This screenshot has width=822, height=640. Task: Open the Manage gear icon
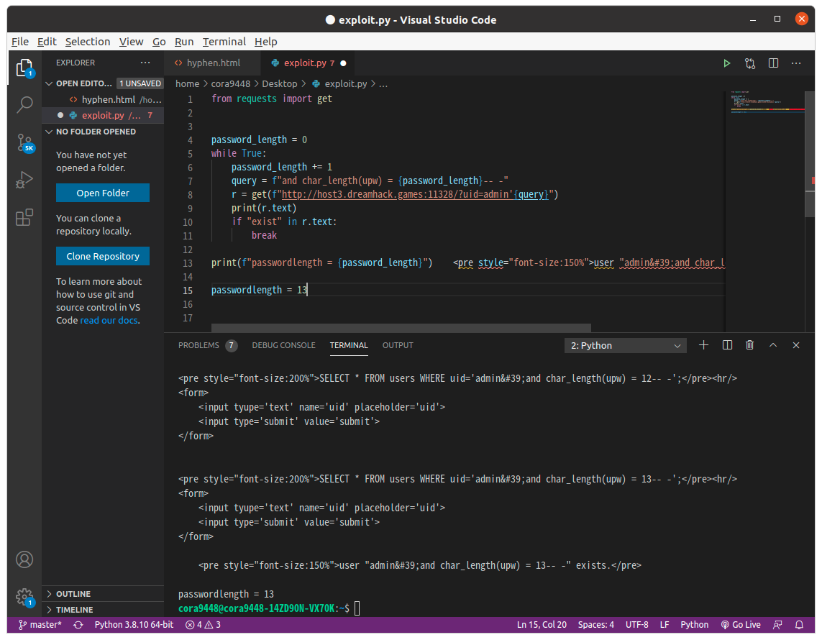(24, 597)
